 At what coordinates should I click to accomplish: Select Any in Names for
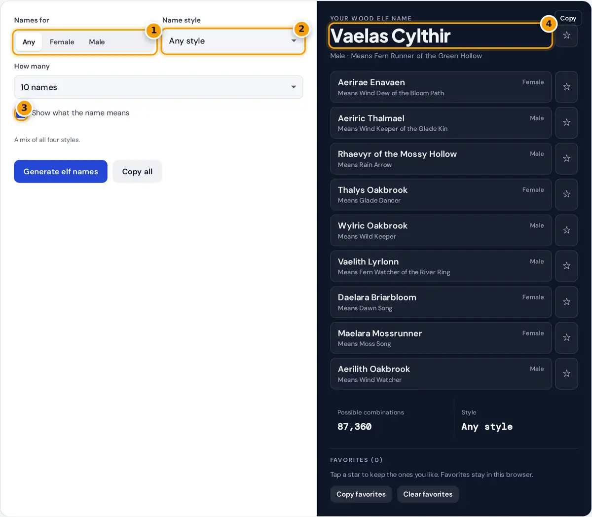[29, 42]
